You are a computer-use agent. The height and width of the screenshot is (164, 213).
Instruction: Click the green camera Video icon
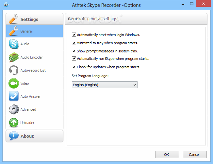[x=14, y=83]
